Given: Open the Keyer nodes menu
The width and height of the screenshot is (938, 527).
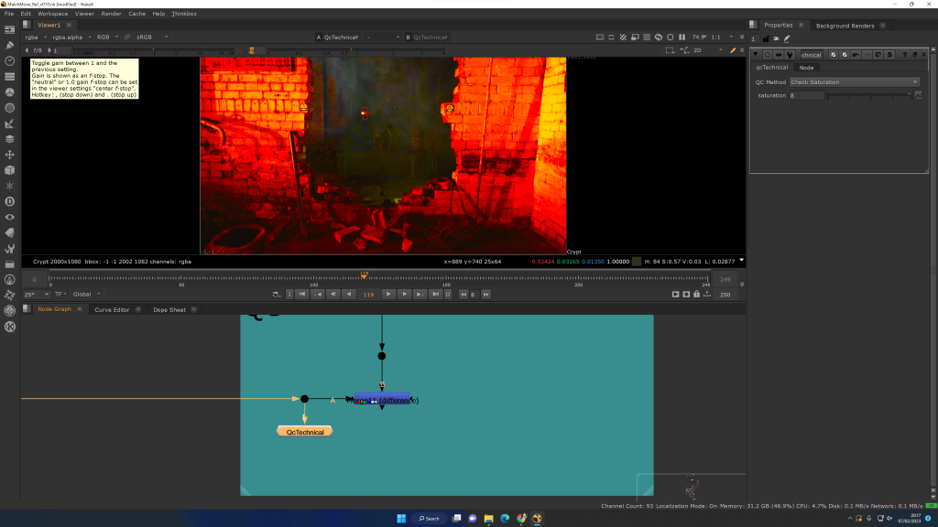Looking at the screenshot, I should click(9, 124).
